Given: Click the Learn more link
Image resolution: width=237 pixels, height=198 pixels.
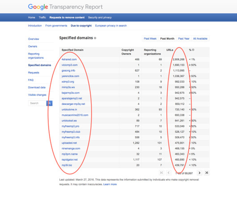Looking at the screenshot, I should click(x=110, y=184).
